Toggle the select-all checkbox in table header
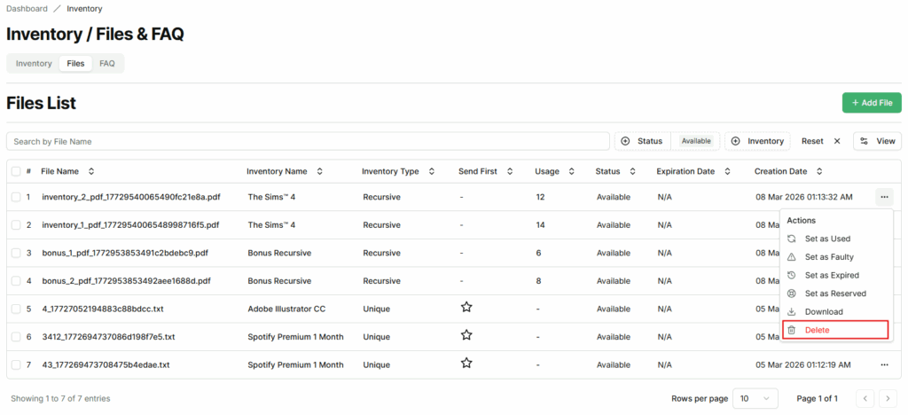Screen dimensions: 908x415 (15, 171)
